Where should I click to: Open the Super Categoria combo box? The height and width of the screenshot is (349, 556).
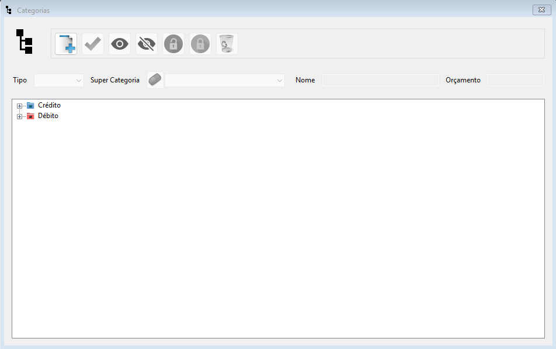pos(225,80)
